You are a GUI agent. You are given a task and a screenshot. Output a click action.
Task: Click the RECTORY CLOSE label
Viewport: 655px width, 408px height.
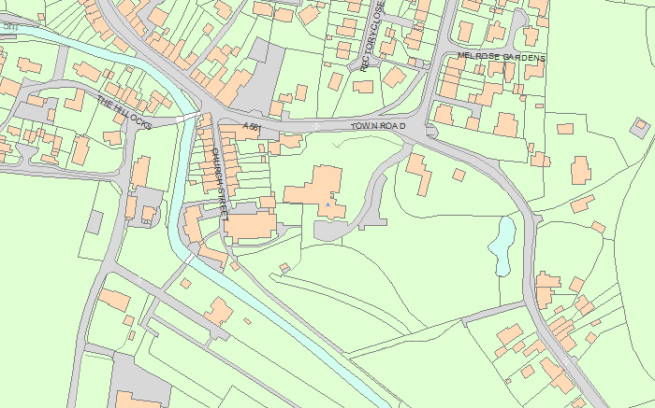tap(371, 36)
